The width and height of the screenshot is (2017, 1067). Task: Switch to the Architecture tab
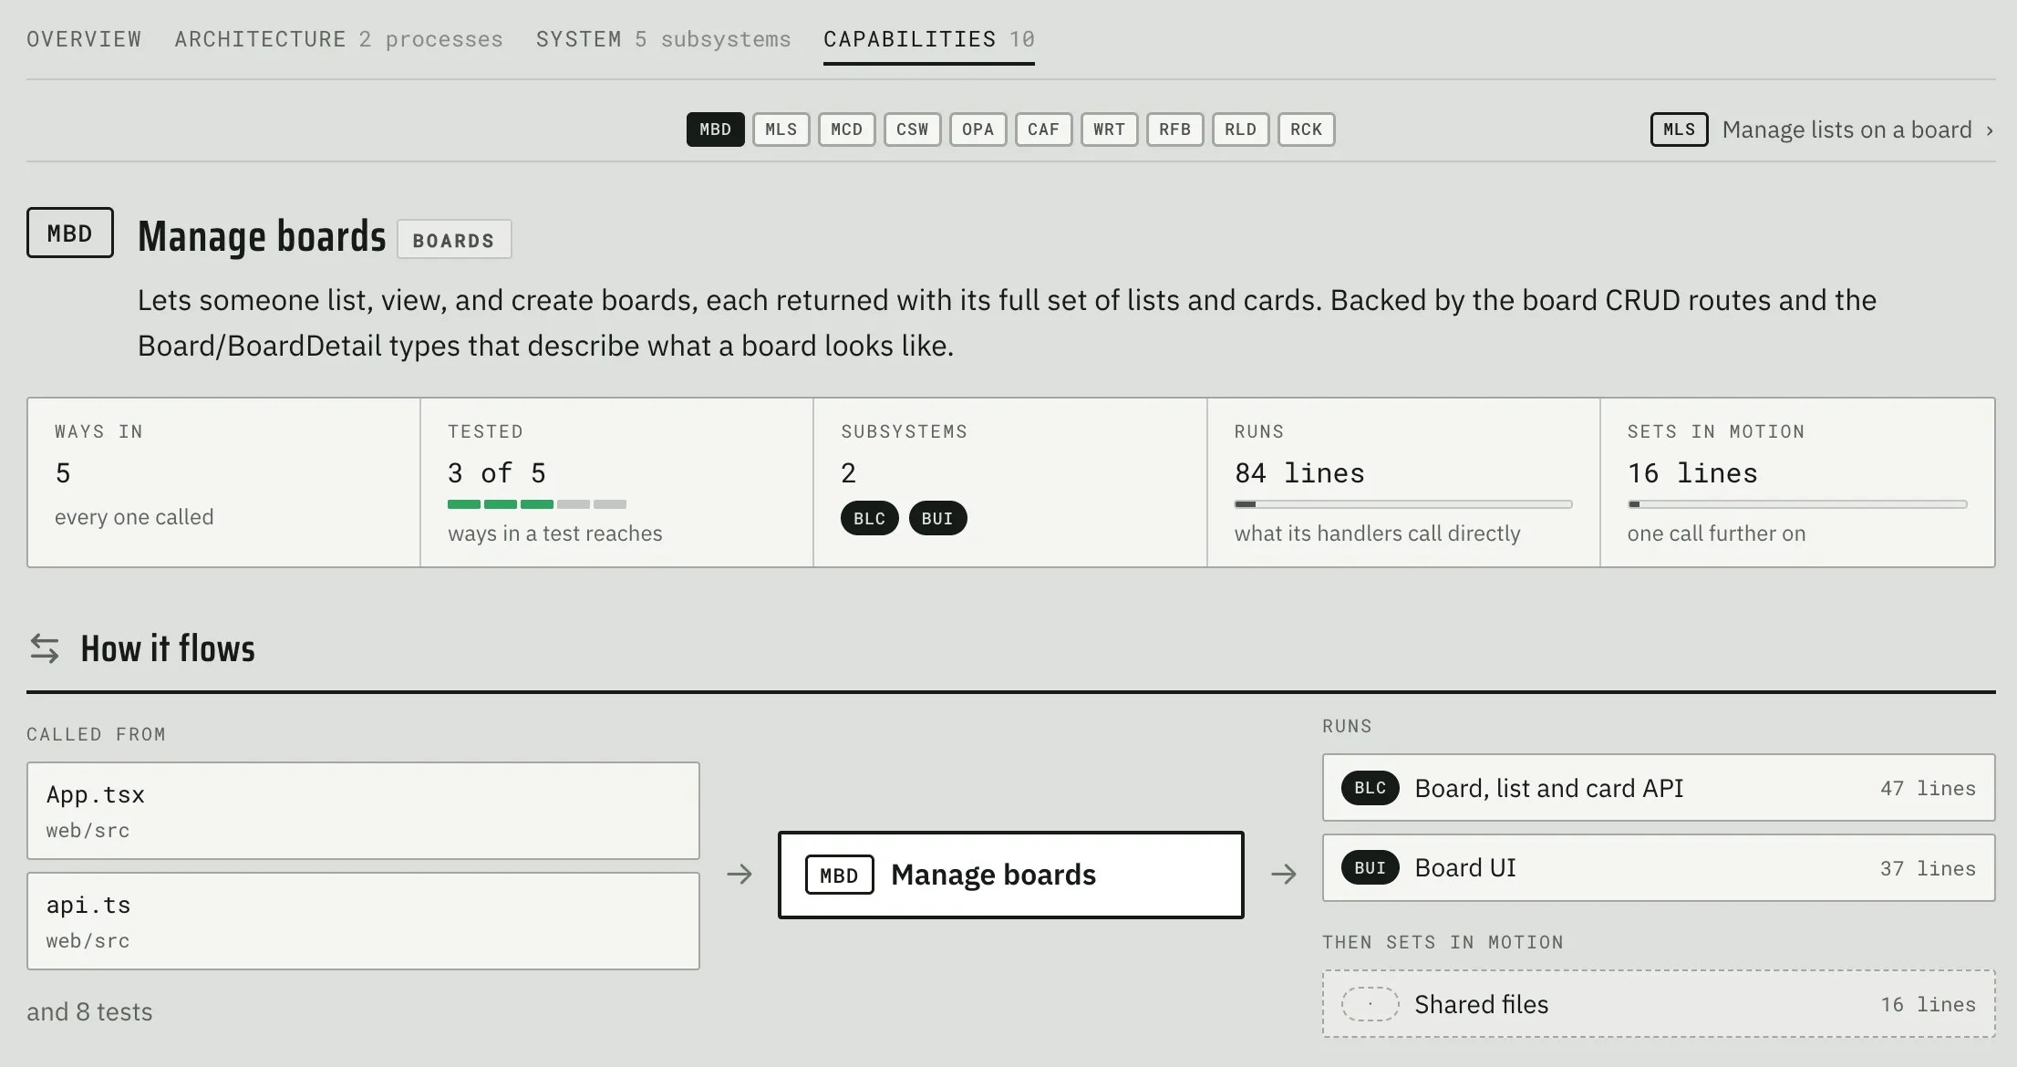tap(338, 39)
